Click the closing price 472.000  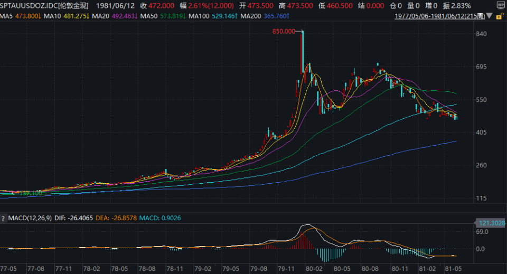pos(162,6)
